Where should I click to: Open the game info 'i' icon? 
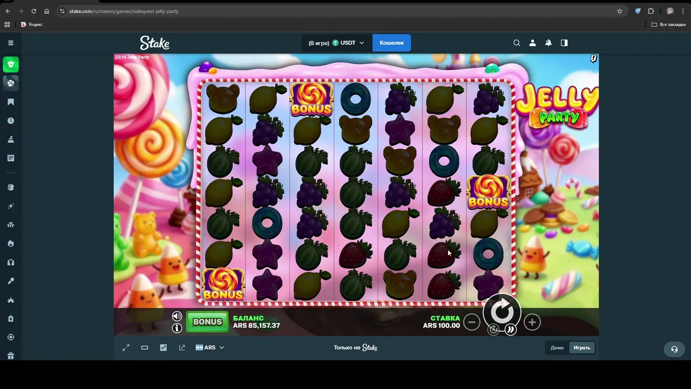point(177,328)
